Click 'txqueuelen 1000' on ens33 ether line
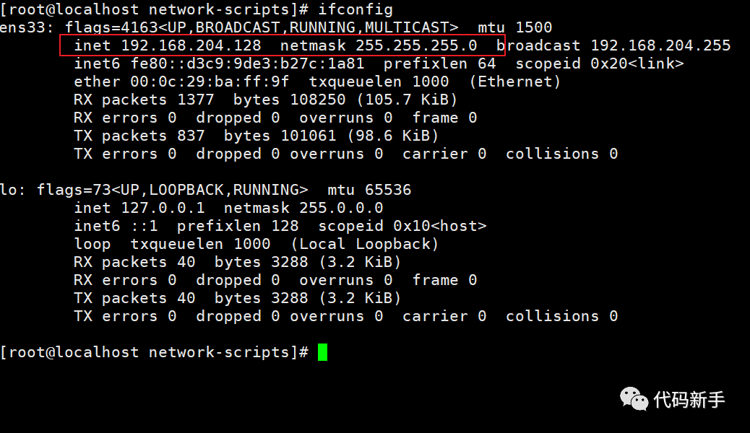Screen dimensions: 750x433 (379, 82)
